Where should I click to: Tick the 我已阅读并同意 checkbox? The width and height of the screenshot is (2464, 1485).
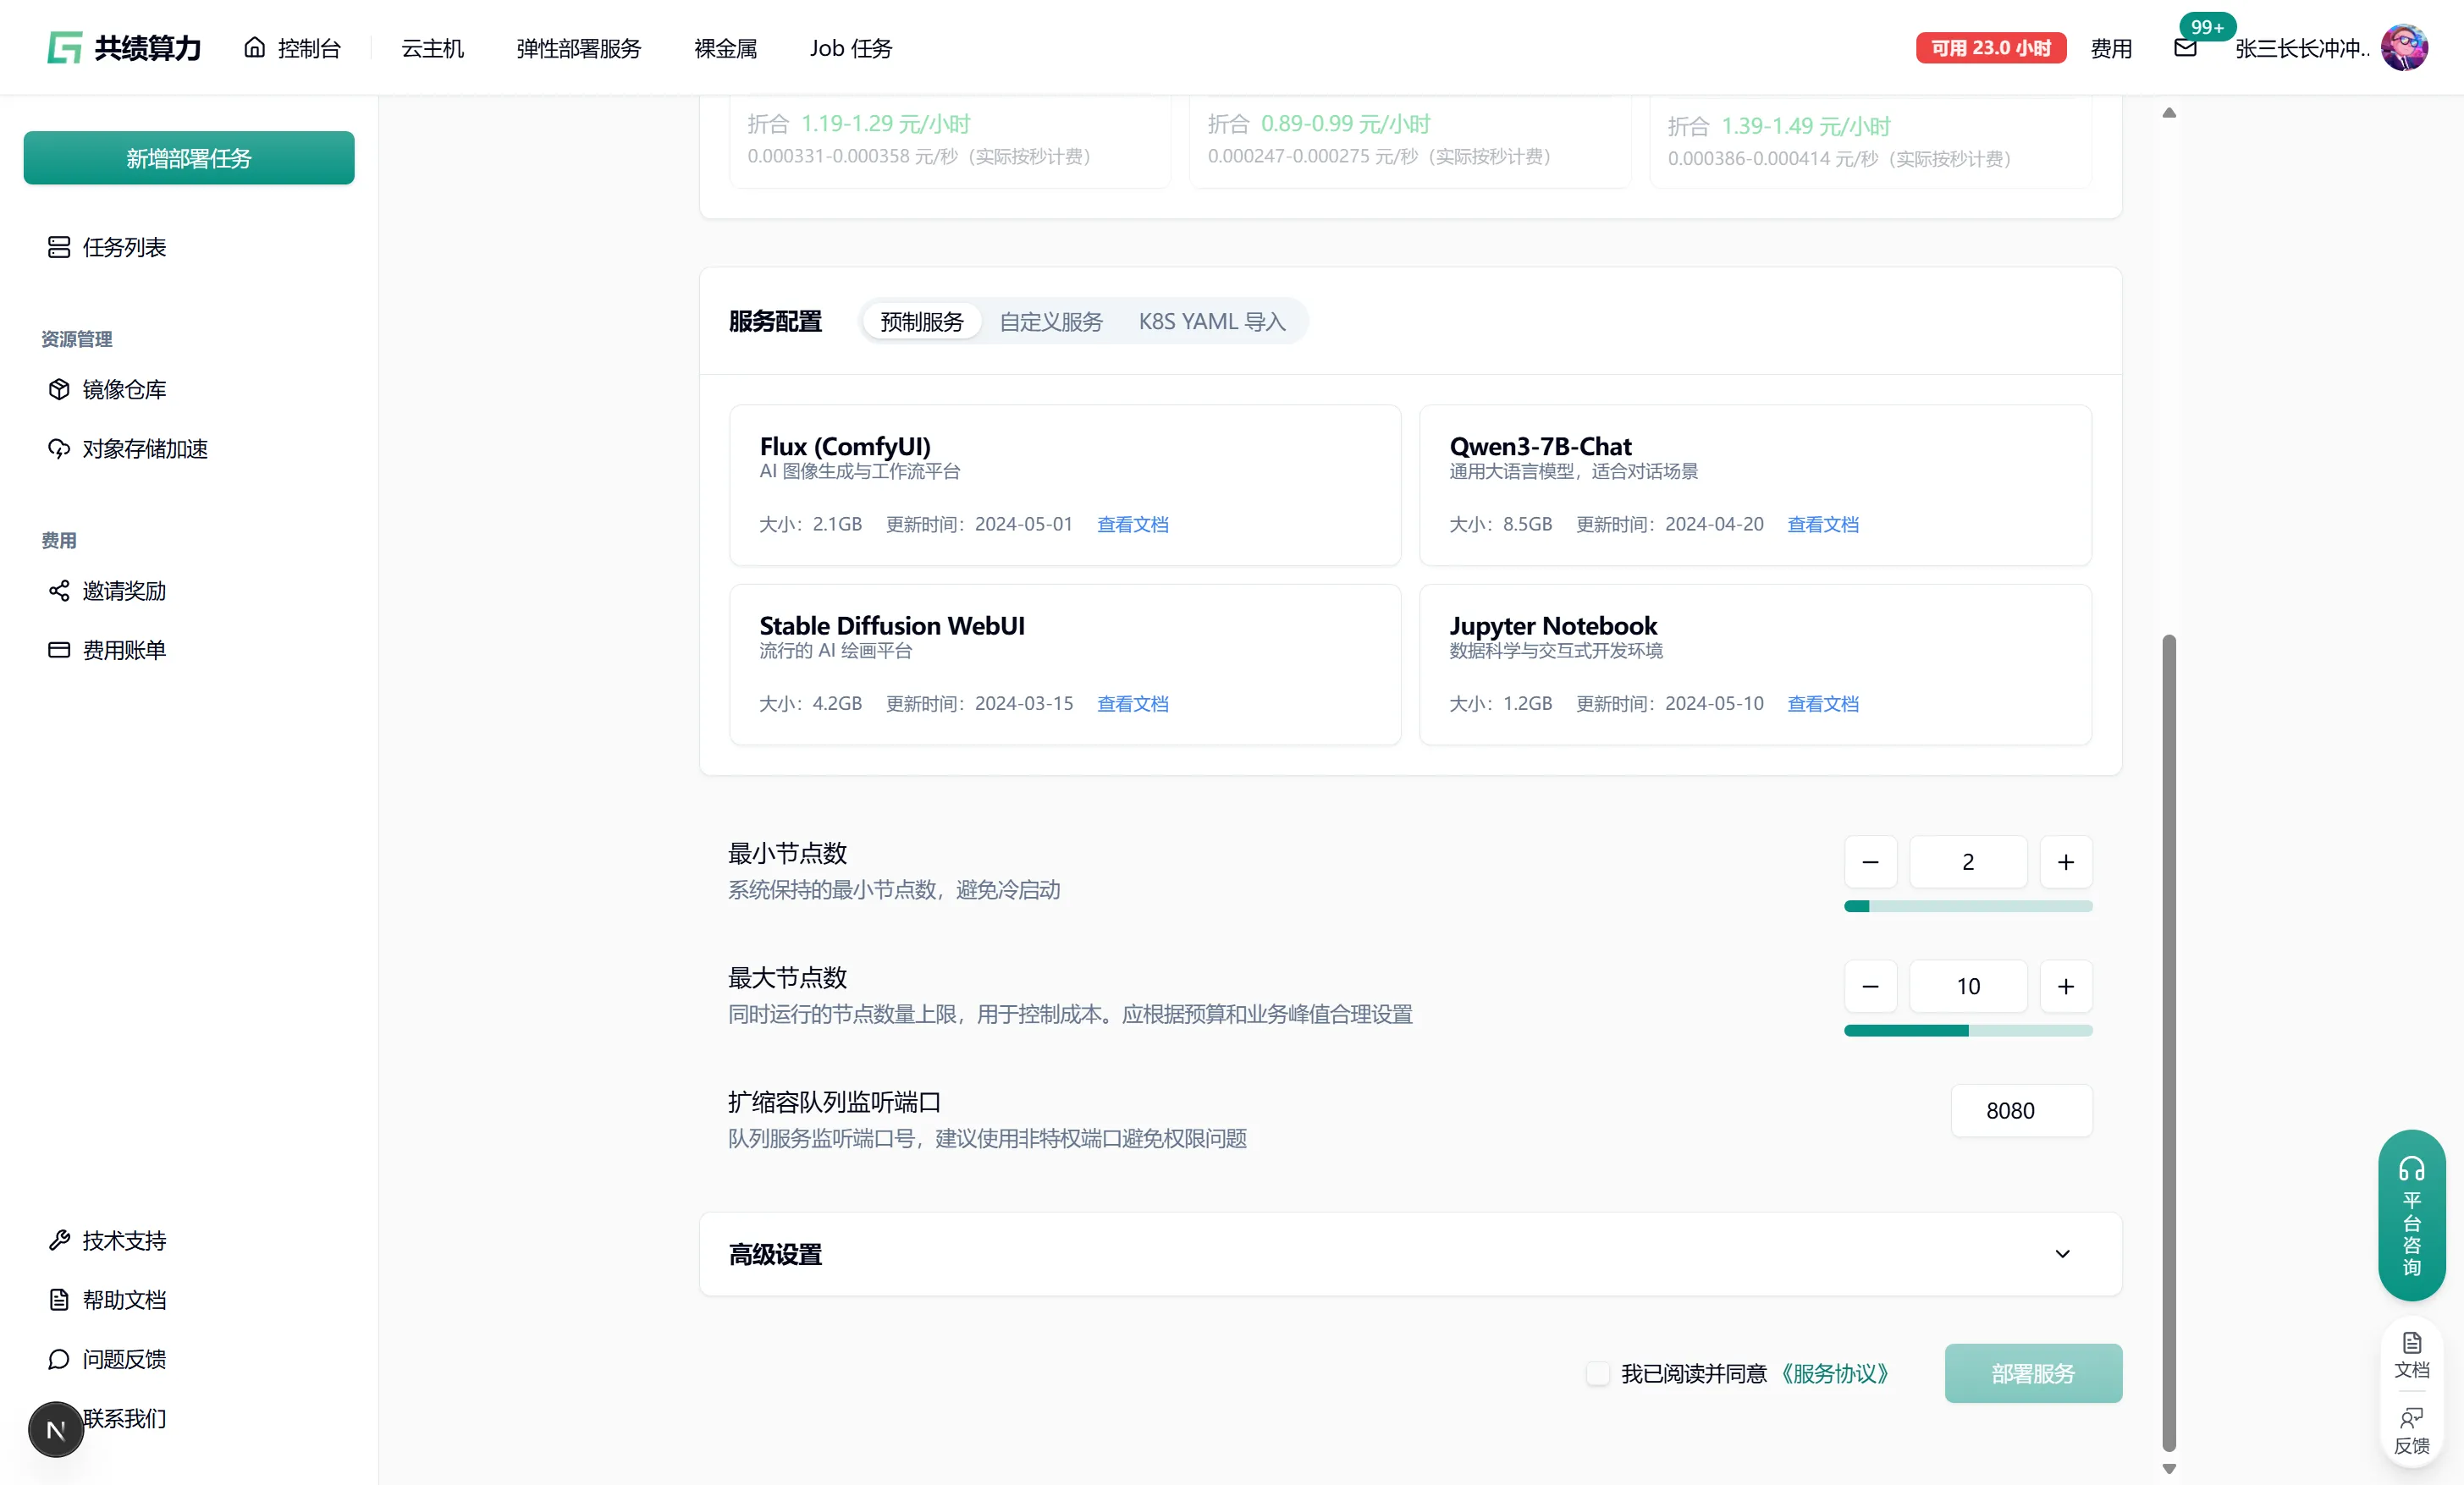click(x=1598, y=1373)
